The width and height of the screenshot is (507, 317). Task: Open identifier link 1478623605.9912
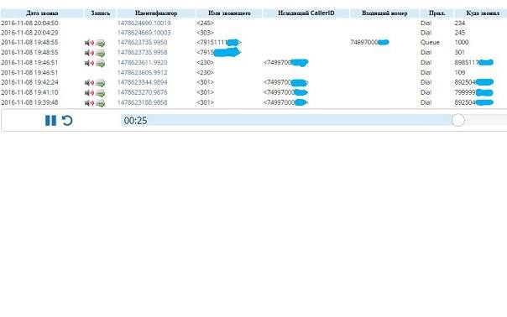click(x=142, y=72)
